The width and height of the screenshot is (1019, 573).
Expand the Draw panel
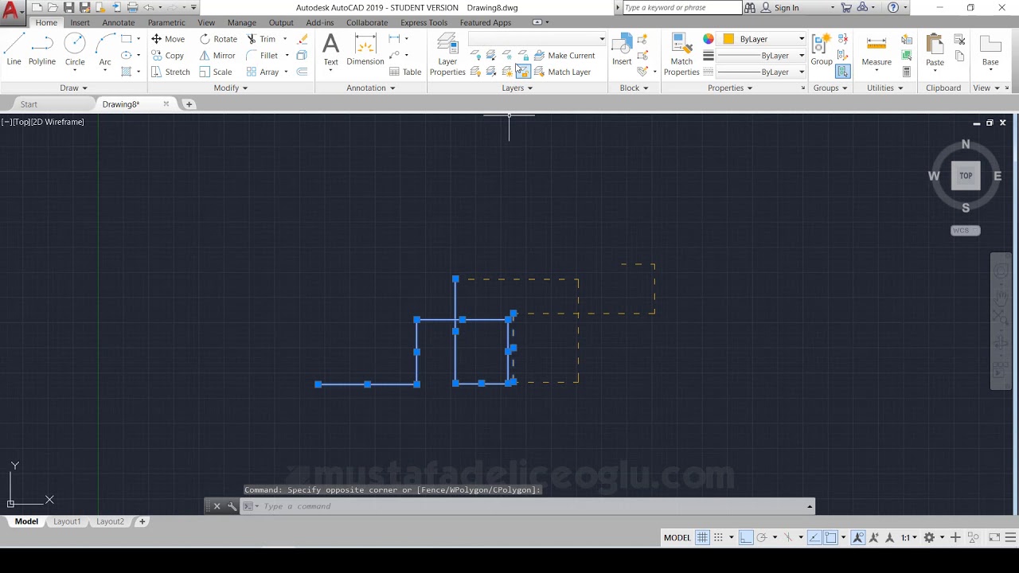[x=73, y=88]
